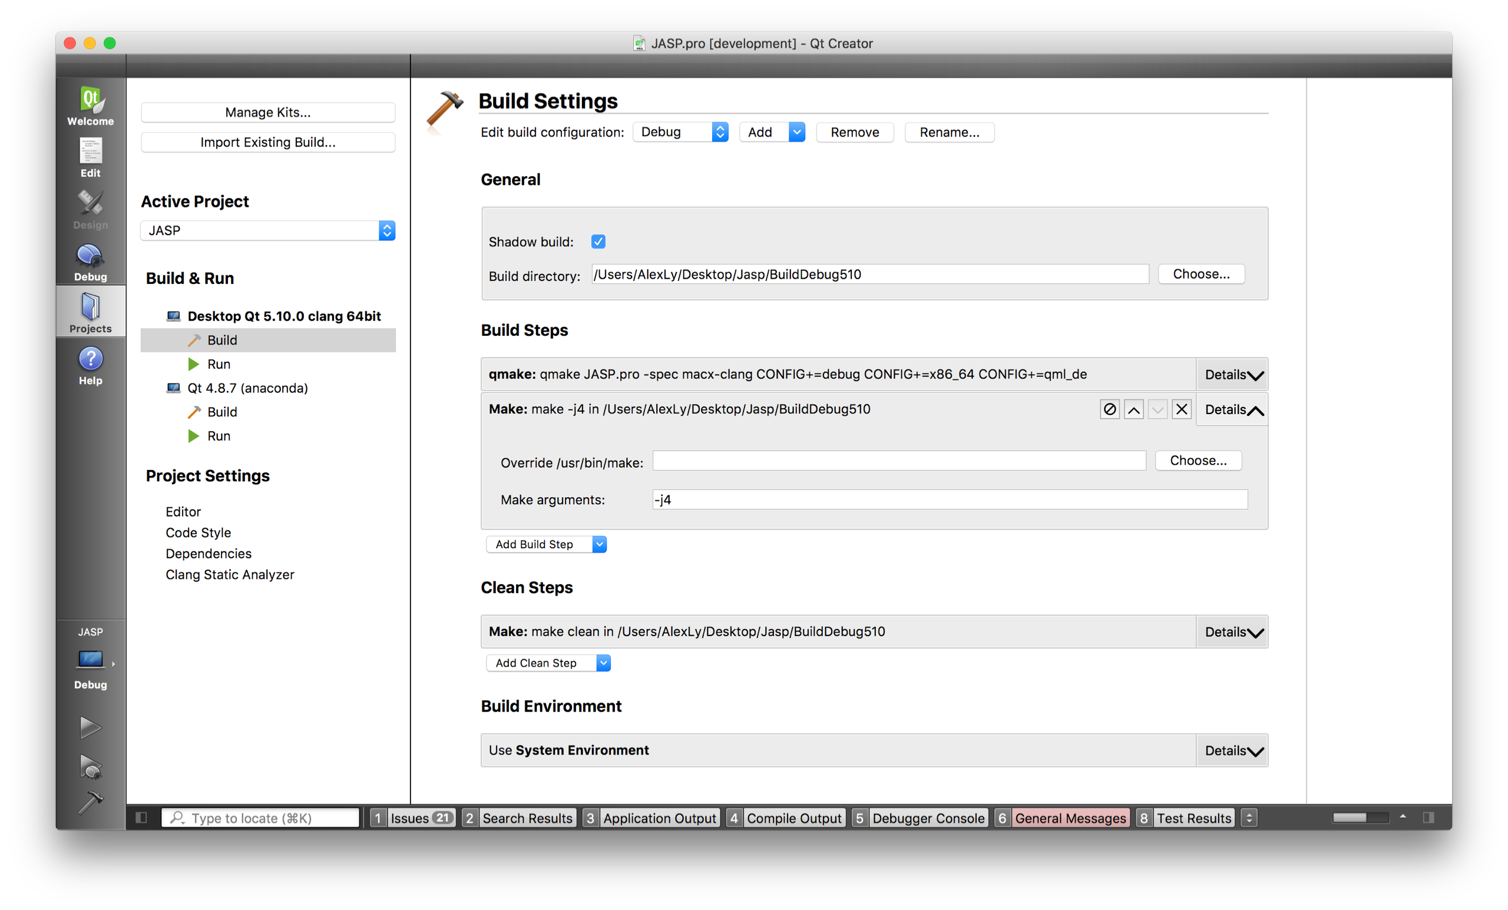This screenshot has width=1508, height=910.
Task: Toggle Shadow build checkbox on/off
Action: click(598, 241)
